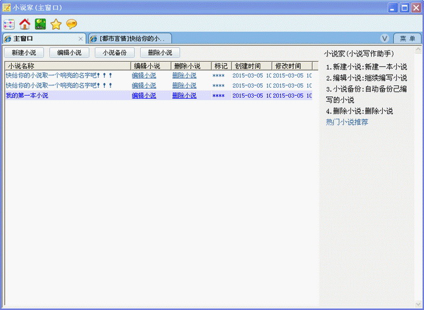Screen dimensions: 424x310
Task: Sort by the 小说名称 column header
Action: 67,66
